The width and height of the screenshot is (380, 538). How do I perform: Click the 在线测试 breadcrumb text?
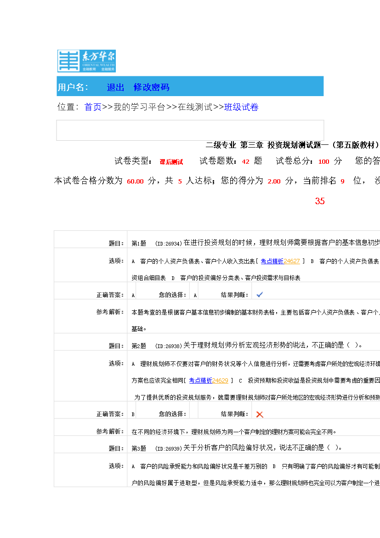195,107
